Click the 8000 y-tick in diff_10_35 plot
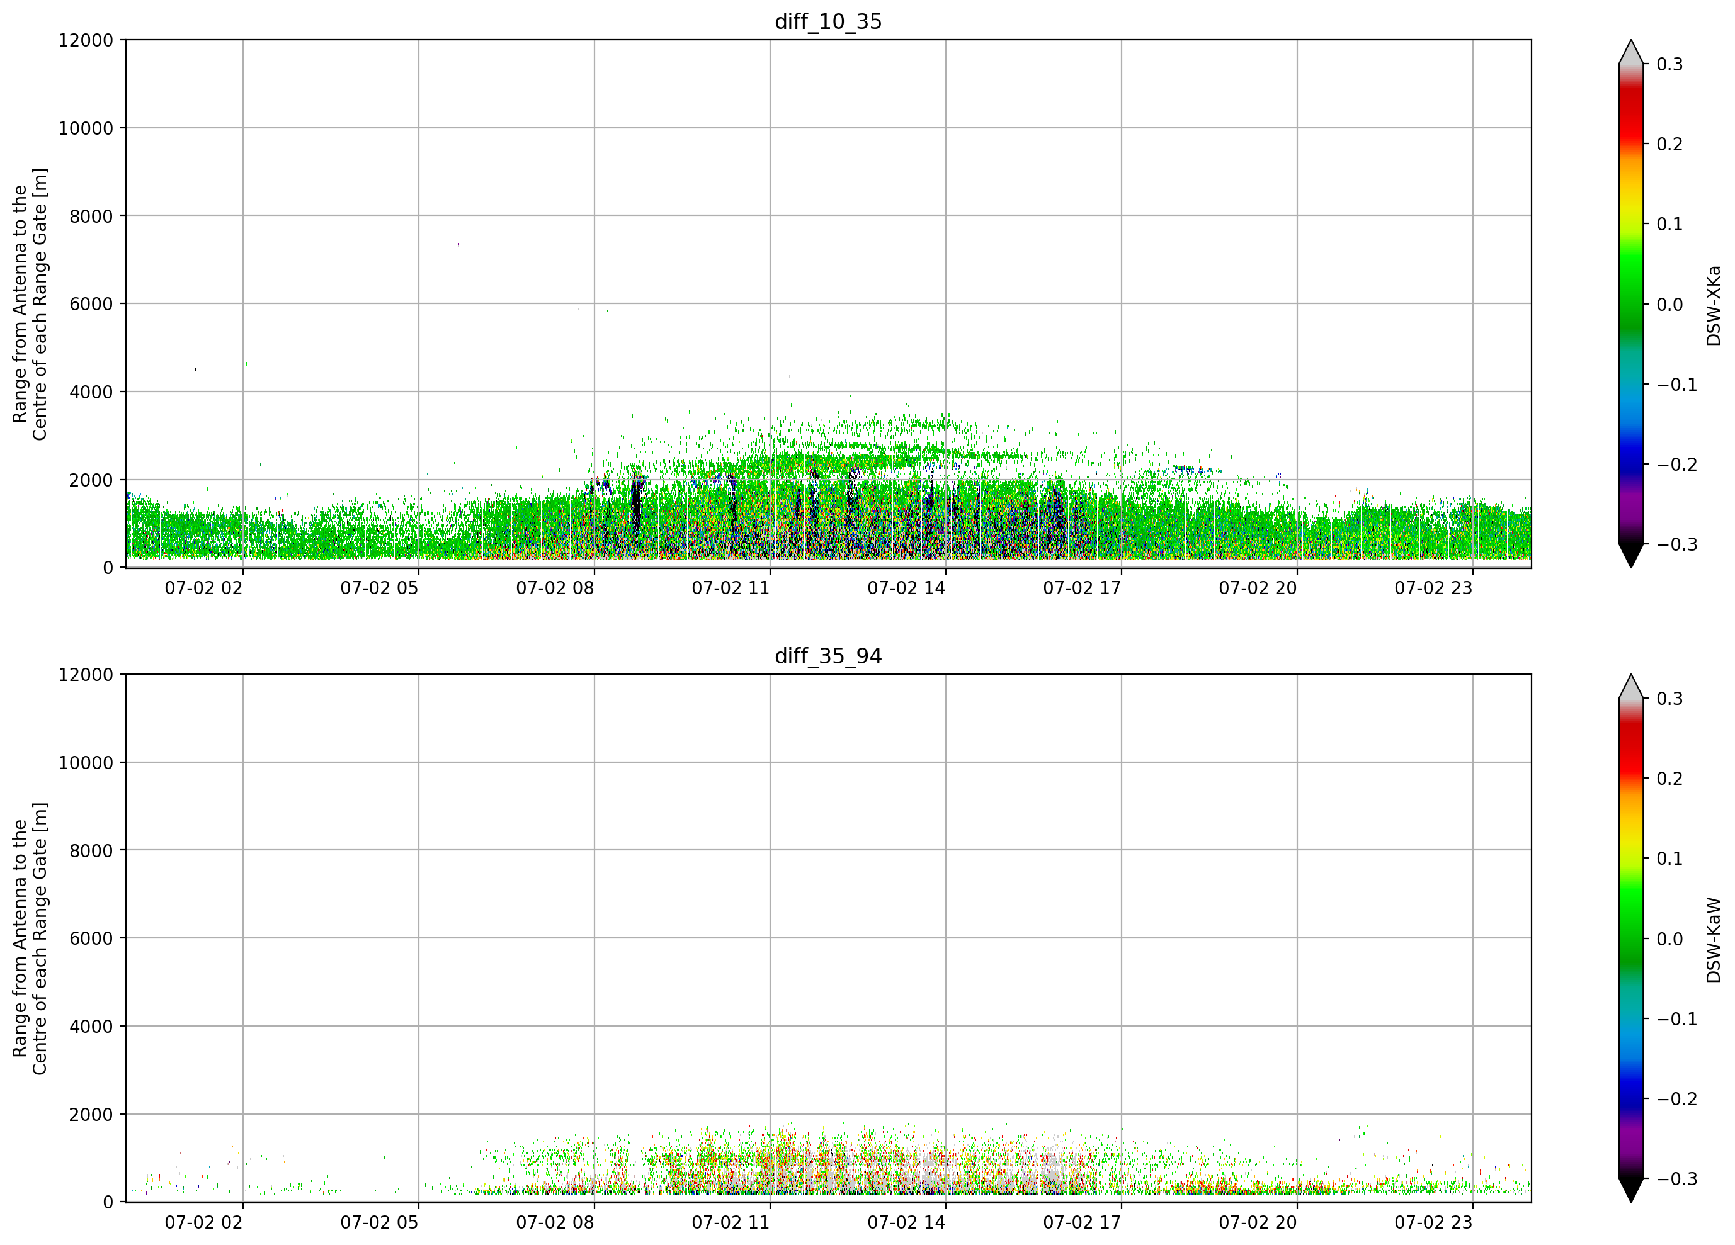The width and height of the screenshot is (1735, 1245). (91, 217)
